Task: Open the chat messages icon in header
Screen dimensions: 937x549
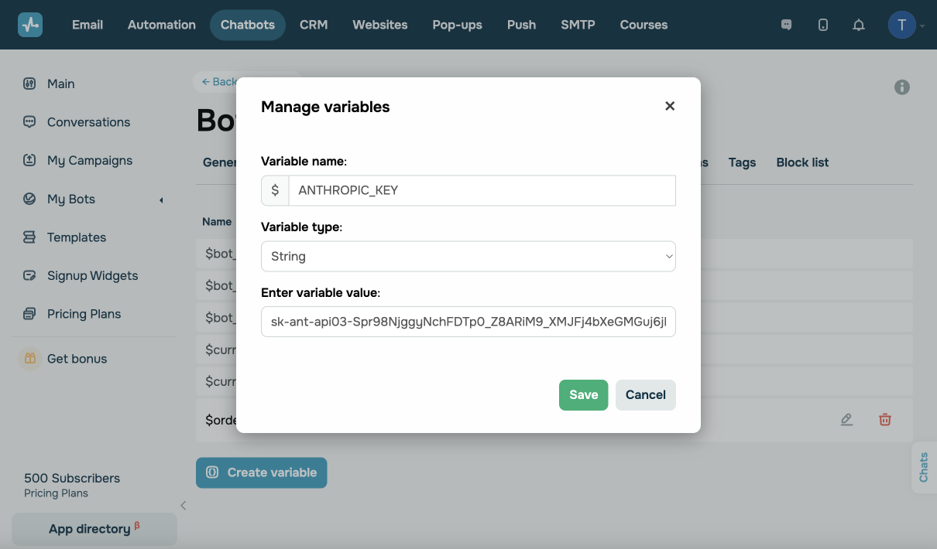Action: tap(787, 25)
